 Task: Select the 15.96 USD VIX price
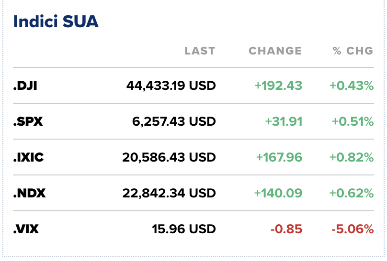(x=183, y=229)
